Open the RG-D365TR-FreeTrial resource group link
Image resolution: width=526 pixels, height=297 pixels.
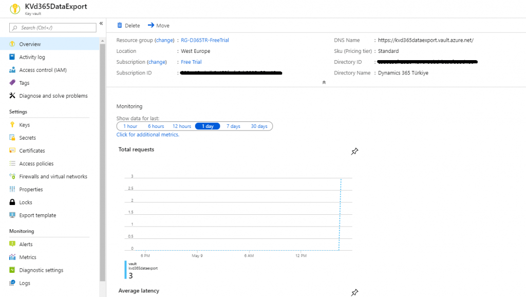coord(205,40)
